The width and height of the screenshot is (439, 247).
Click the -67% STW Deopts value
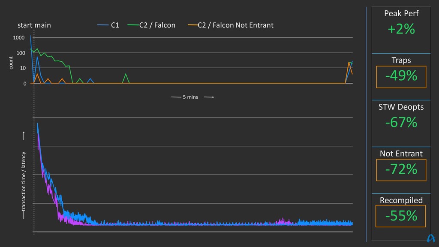[x=401, y=123]
